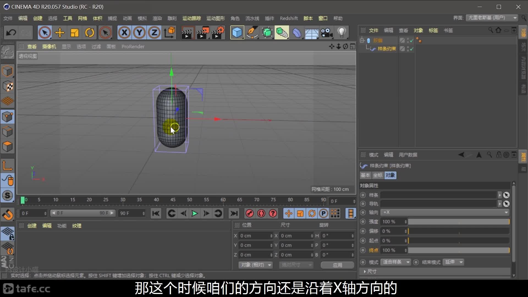Image resolution: width=528 pixels, height=297 pixels.
Task: Toggle 样条 parameter animation circle
Action: 363,195
